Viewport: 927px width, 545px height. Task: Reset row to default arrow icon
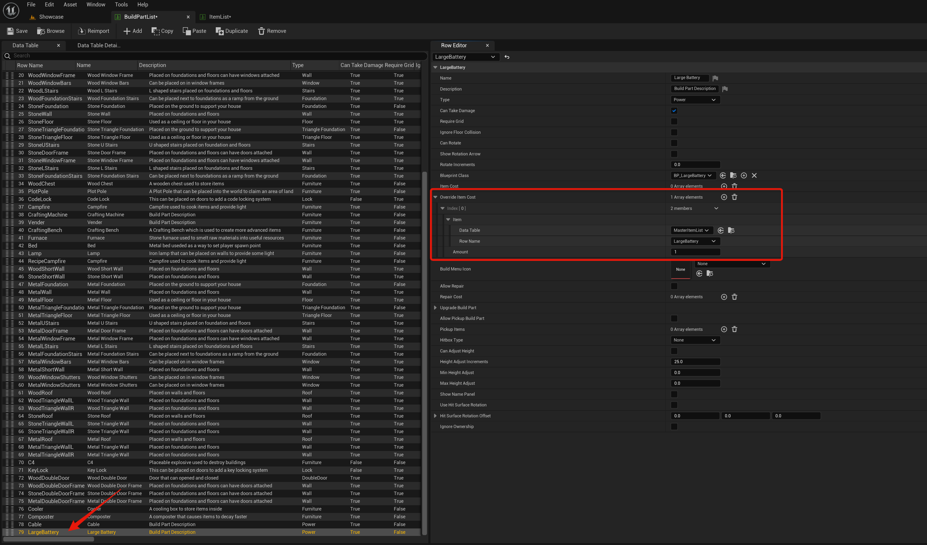(x=507, y=57)
